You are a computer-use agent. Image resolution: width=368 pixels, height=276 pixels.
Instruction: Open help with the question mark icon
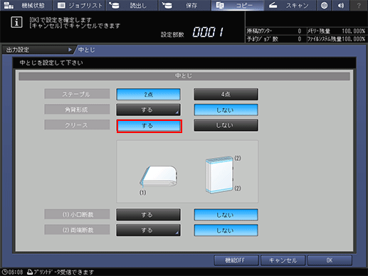pos(359,5)
